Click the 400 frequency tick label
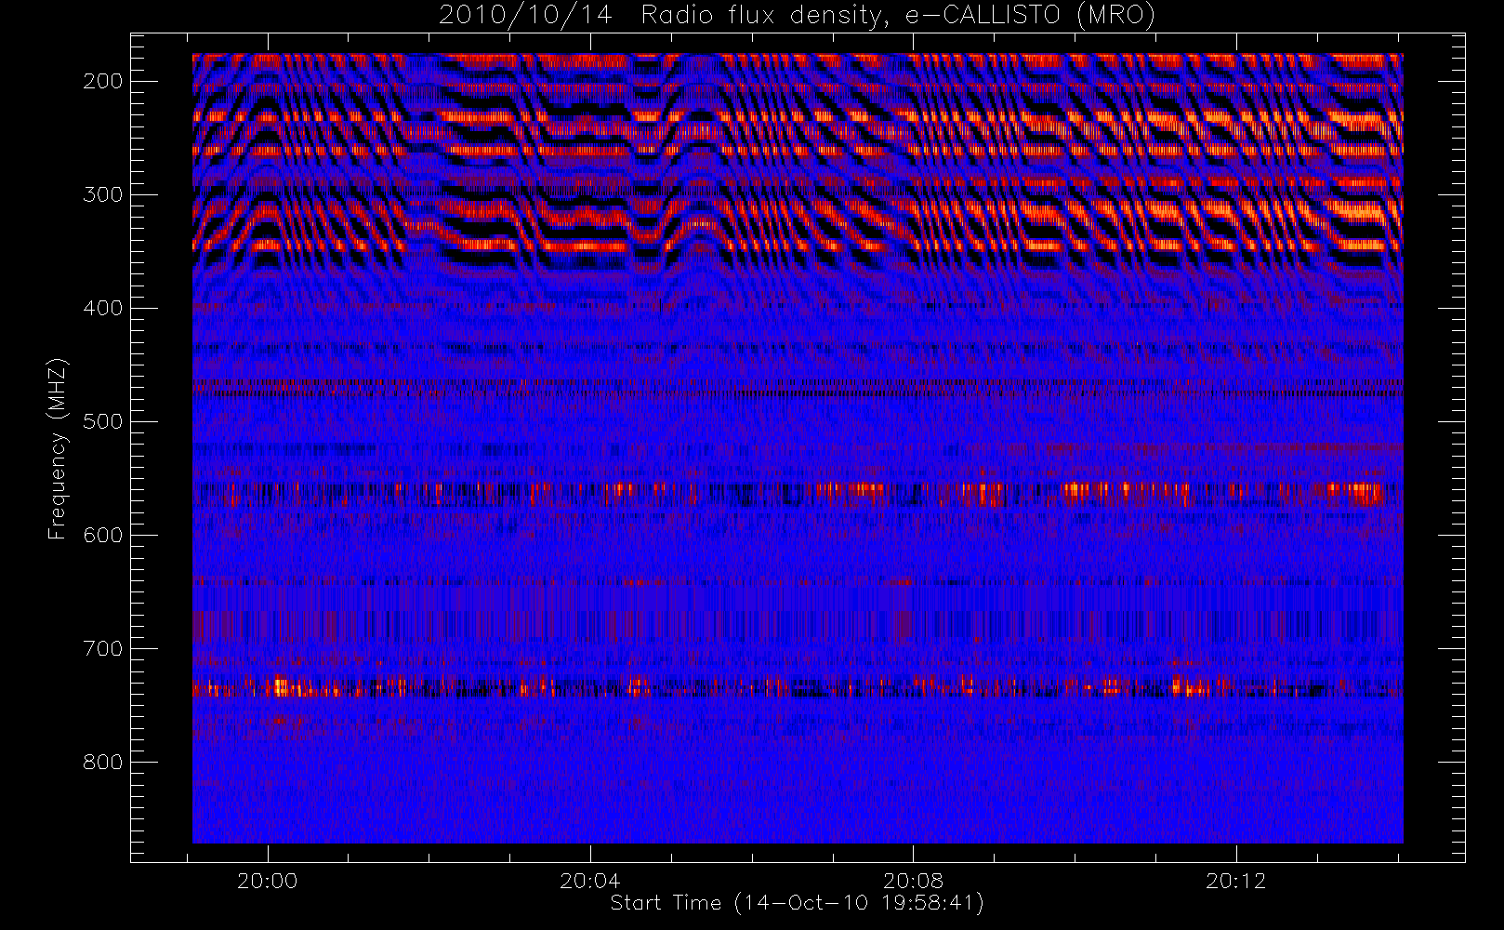The image size is (1504, 930). (102, 308)
